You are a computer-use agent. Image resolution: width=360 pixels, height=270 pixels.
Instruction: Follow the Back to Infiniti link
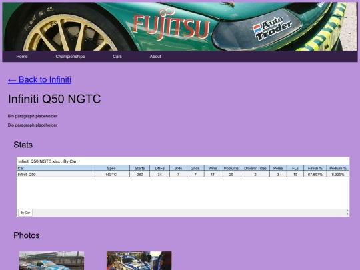pos(39,80)
